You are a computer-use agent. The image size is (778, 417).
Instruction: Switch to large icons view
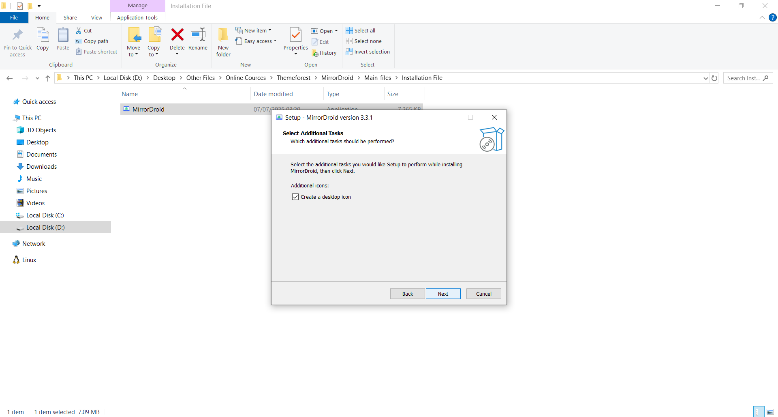click(770, 412)
